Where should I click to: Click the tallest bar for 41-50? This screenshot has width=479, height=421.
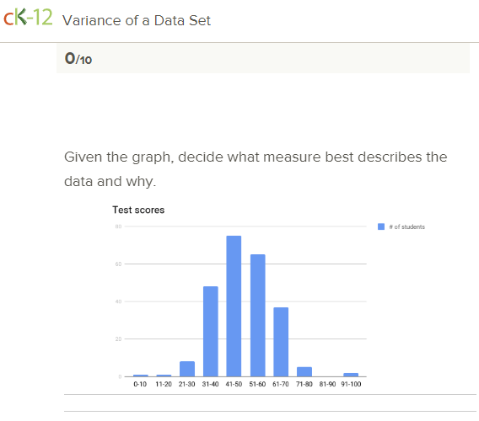(234, 306)
